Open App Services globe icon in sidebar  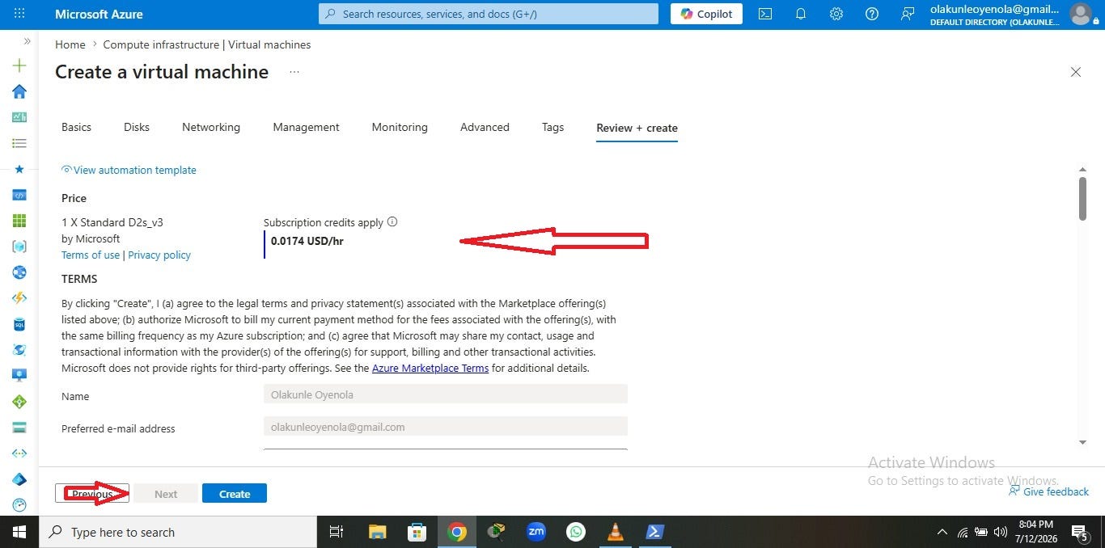tap(19, 272)
